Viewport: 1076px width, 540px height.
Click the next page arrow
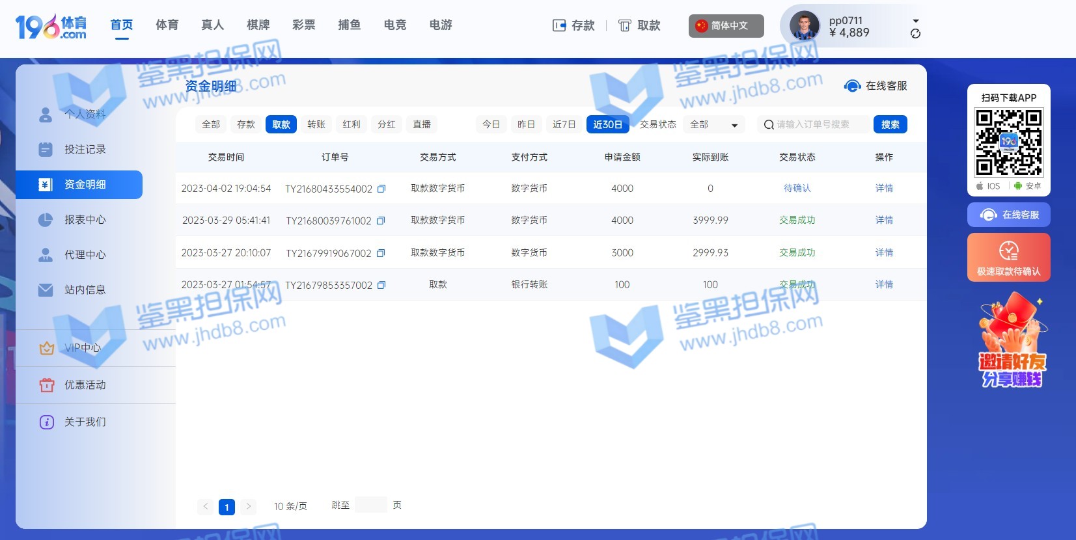[248, 506]
